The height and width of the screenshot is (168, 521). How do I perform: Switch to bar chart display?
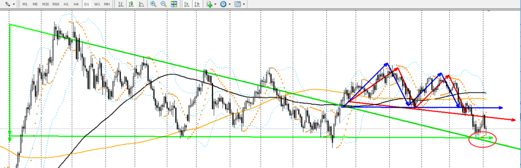click(121, 4)
